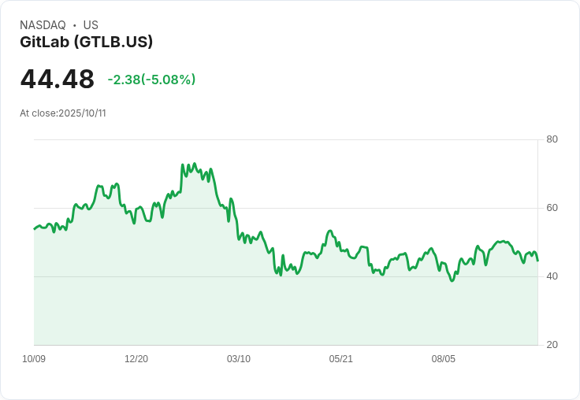Image resolution: width=580 pixels, height=400 pixels.
Task: Click the highest peak of the price line
Action: pyautogui.click(x=195, y=164)
